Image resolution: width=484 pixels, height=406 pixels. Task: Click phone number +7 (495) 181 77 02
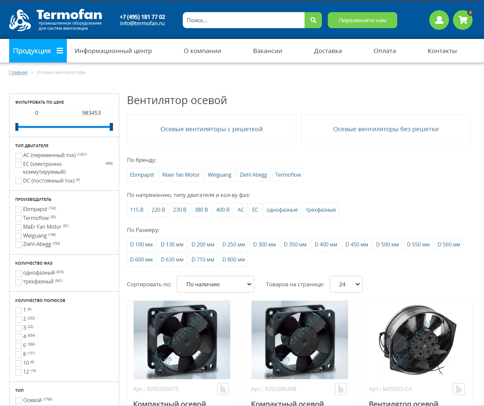pyautogui.click(x=142, y=17)
